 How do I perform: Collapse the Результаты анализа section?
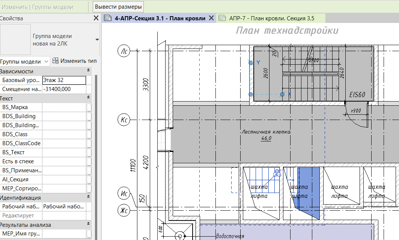[88, 224]
